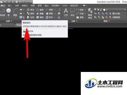
Task: Select the Scale (缩放) tool
Action: click(x=40, y=17)
